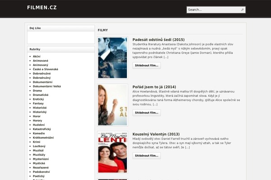This screenshot has height=180, width=271.
Task: Click the FILMY section heading
Action: [x=103, y=30]
